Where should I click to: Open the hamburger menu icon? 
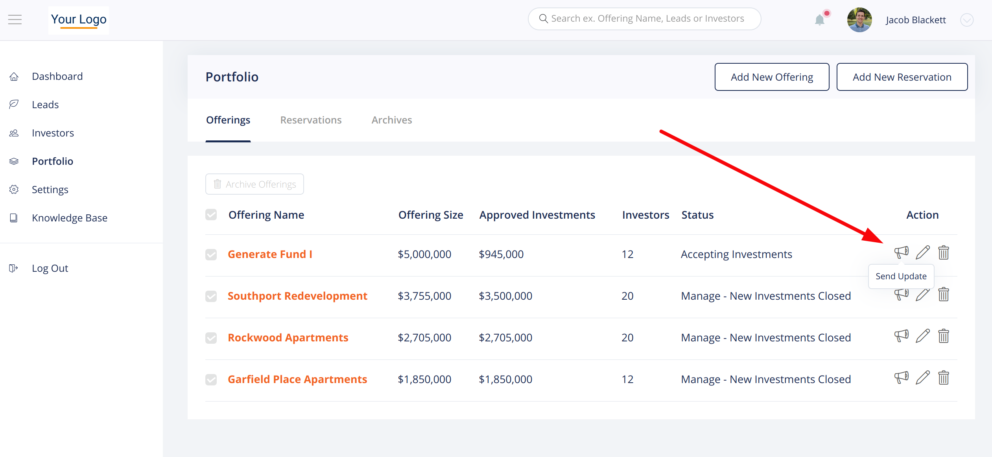point(15,19)
